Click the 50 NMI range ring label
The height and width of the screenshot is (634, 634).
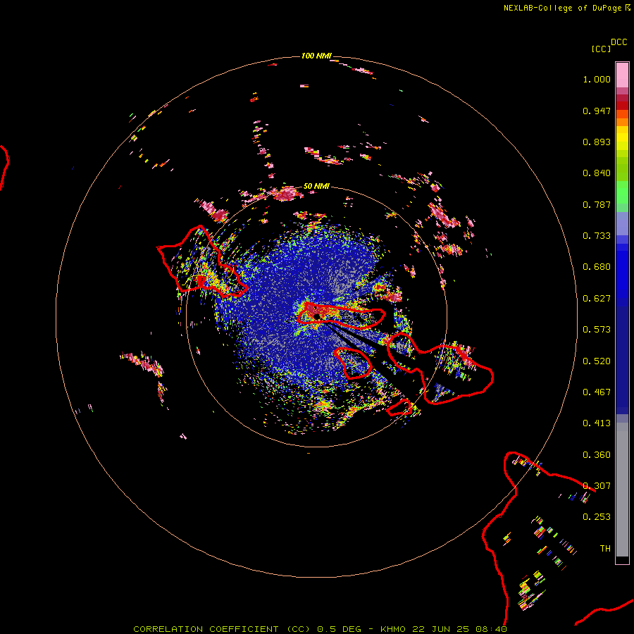click(316, 186)
